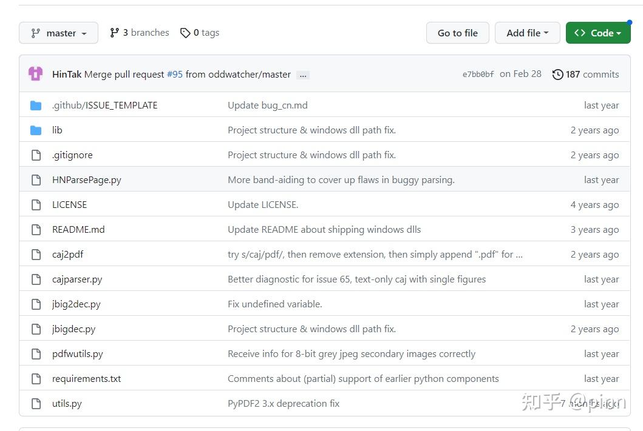Open the .github/ISSUE_TEMPLATE folder
Viewport: 643px width, 431px height.
tap(104, 105)
